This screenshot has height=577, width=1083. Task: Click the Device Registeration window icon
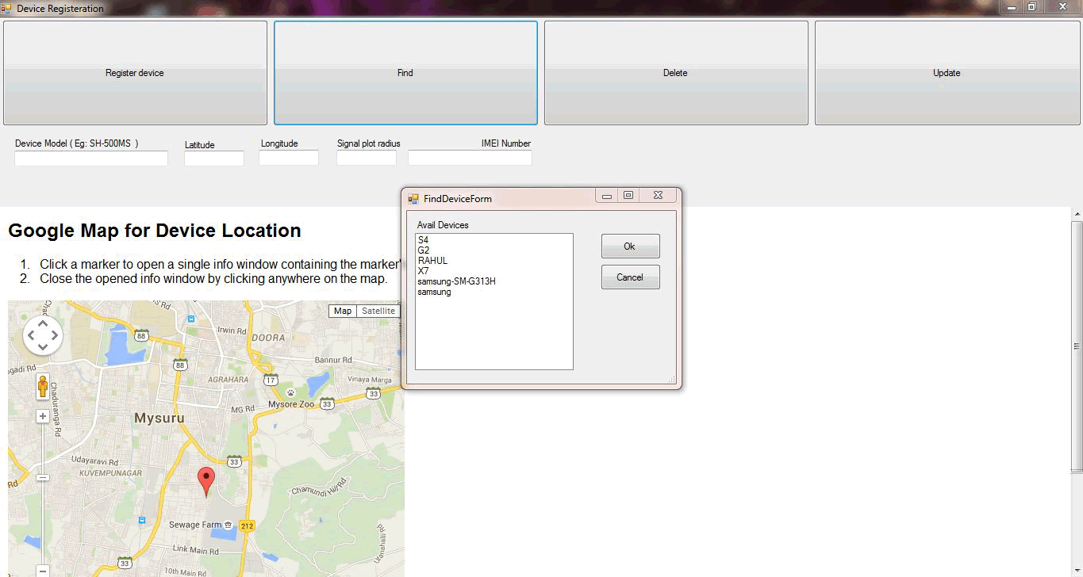pyautogui.click(x=6, y=8)
